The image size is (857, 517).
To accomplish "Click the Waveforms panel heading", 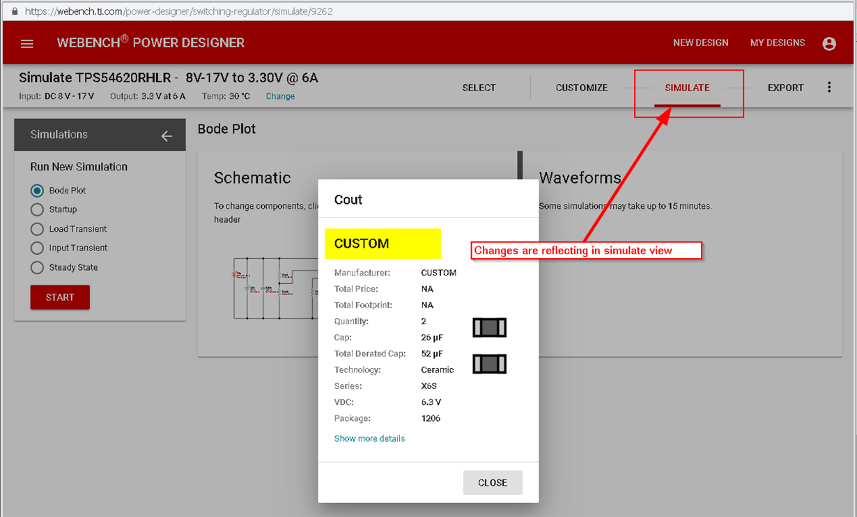I will pos(580,178).
